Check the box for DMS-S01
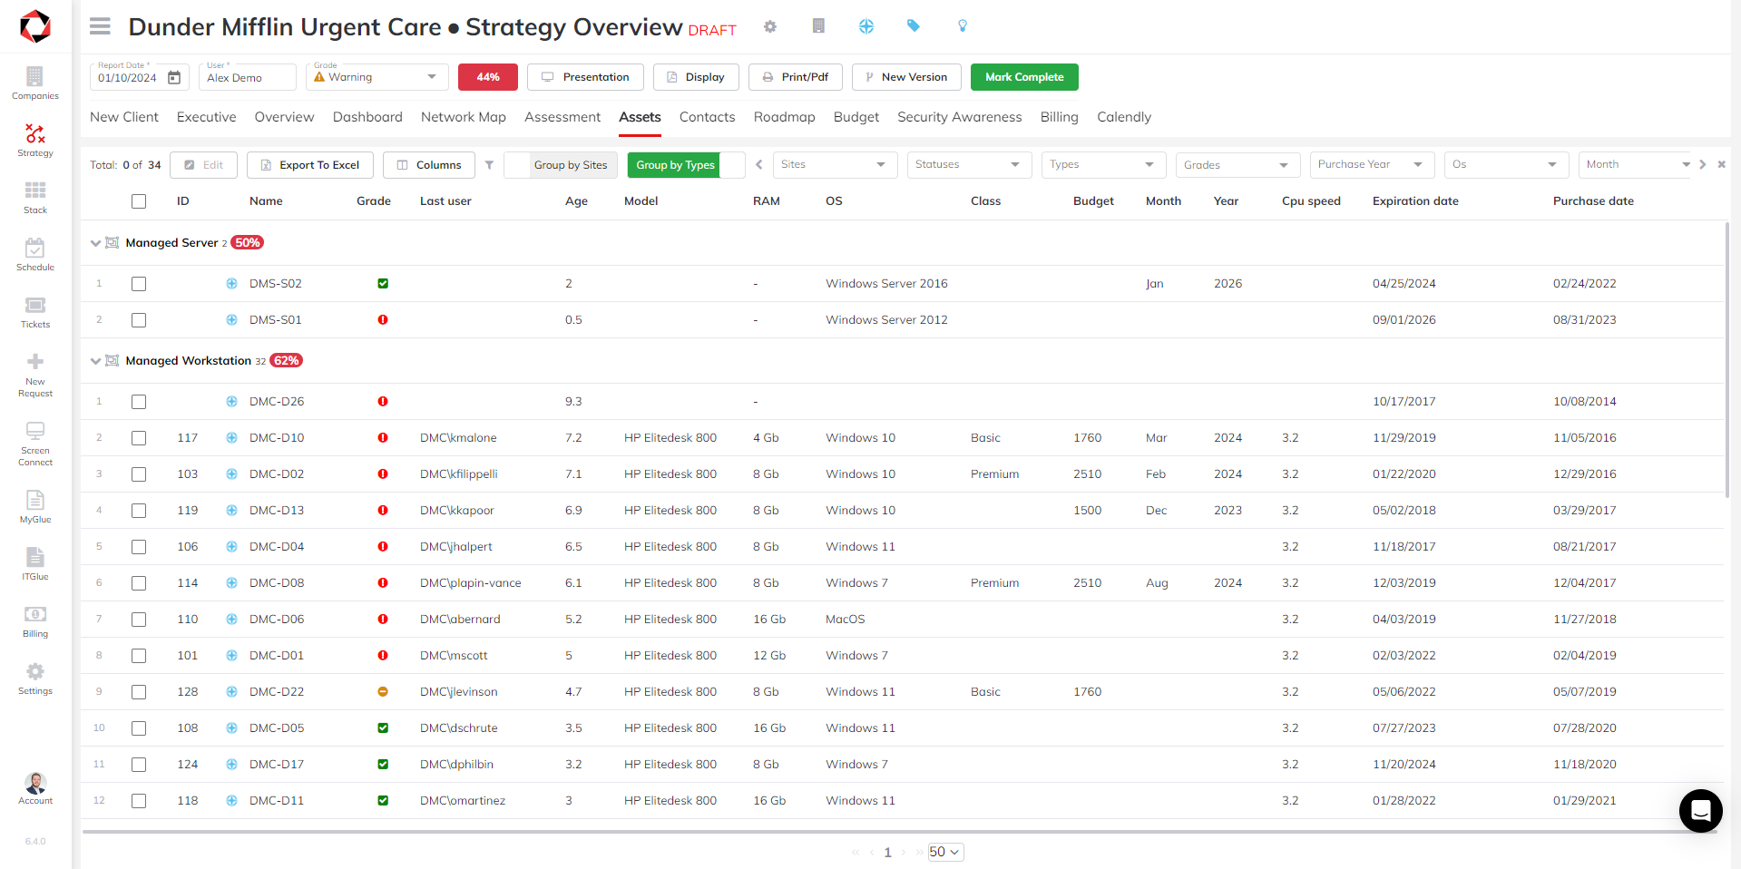 139,320
